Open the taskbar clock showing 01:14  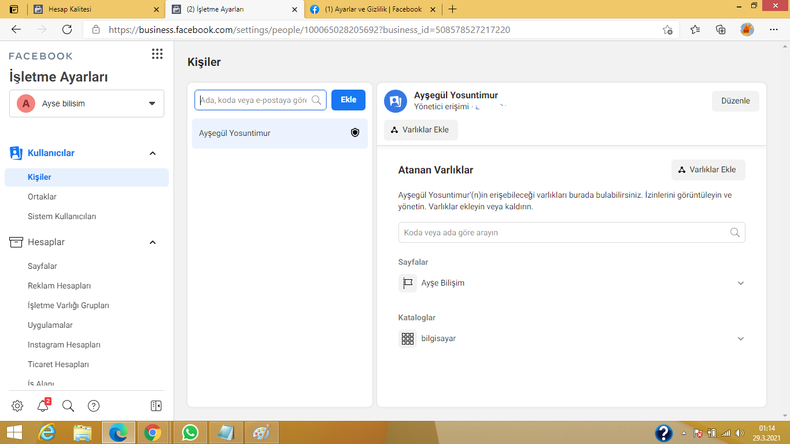[767, 432]
